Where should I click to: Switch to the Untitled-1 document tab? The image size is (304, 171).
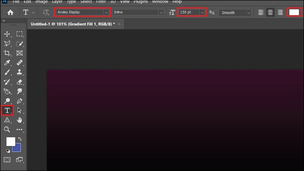point(73,24)
